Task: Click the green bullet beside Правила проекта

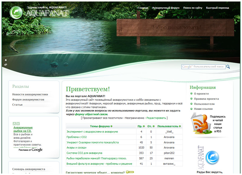Action: click(192, 99)
